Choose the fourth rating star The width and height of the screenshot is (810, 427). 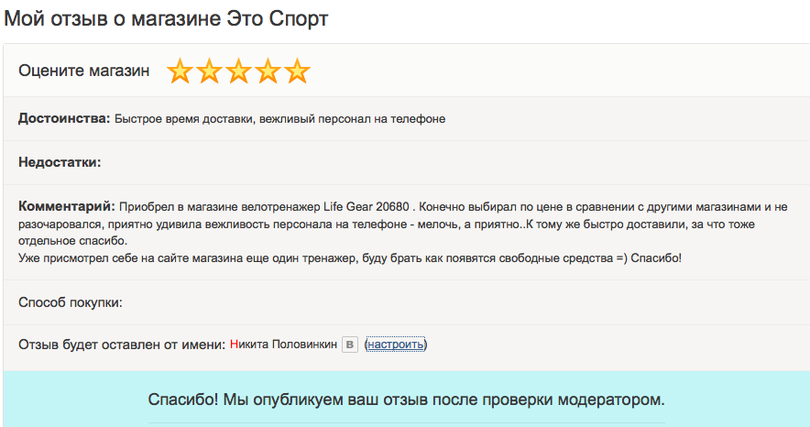tap(268, 71)
